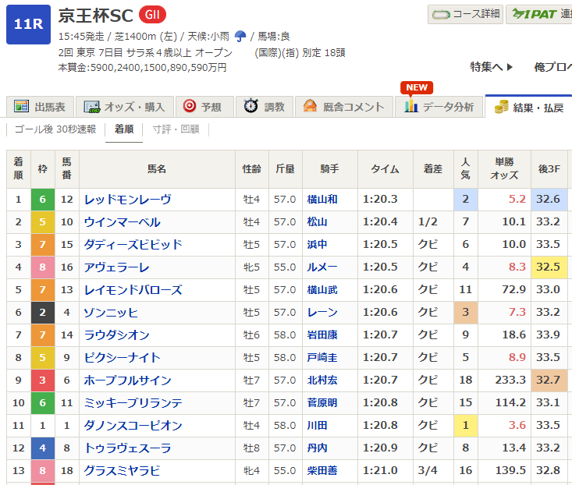Open jockey 菅原明 profile
The height and width of the screenshot is (485, 572).
tap(322, 402)
